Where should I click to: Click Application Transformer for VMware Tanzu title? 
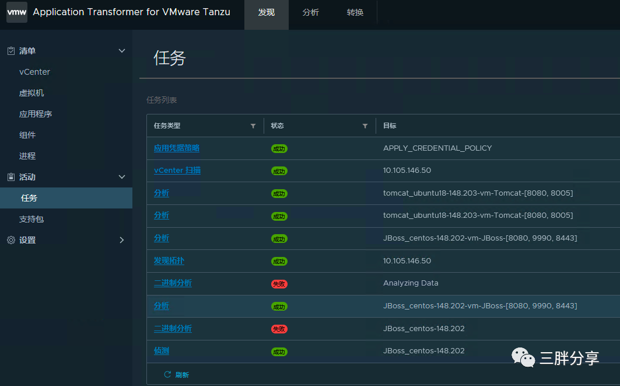[131, 12]
